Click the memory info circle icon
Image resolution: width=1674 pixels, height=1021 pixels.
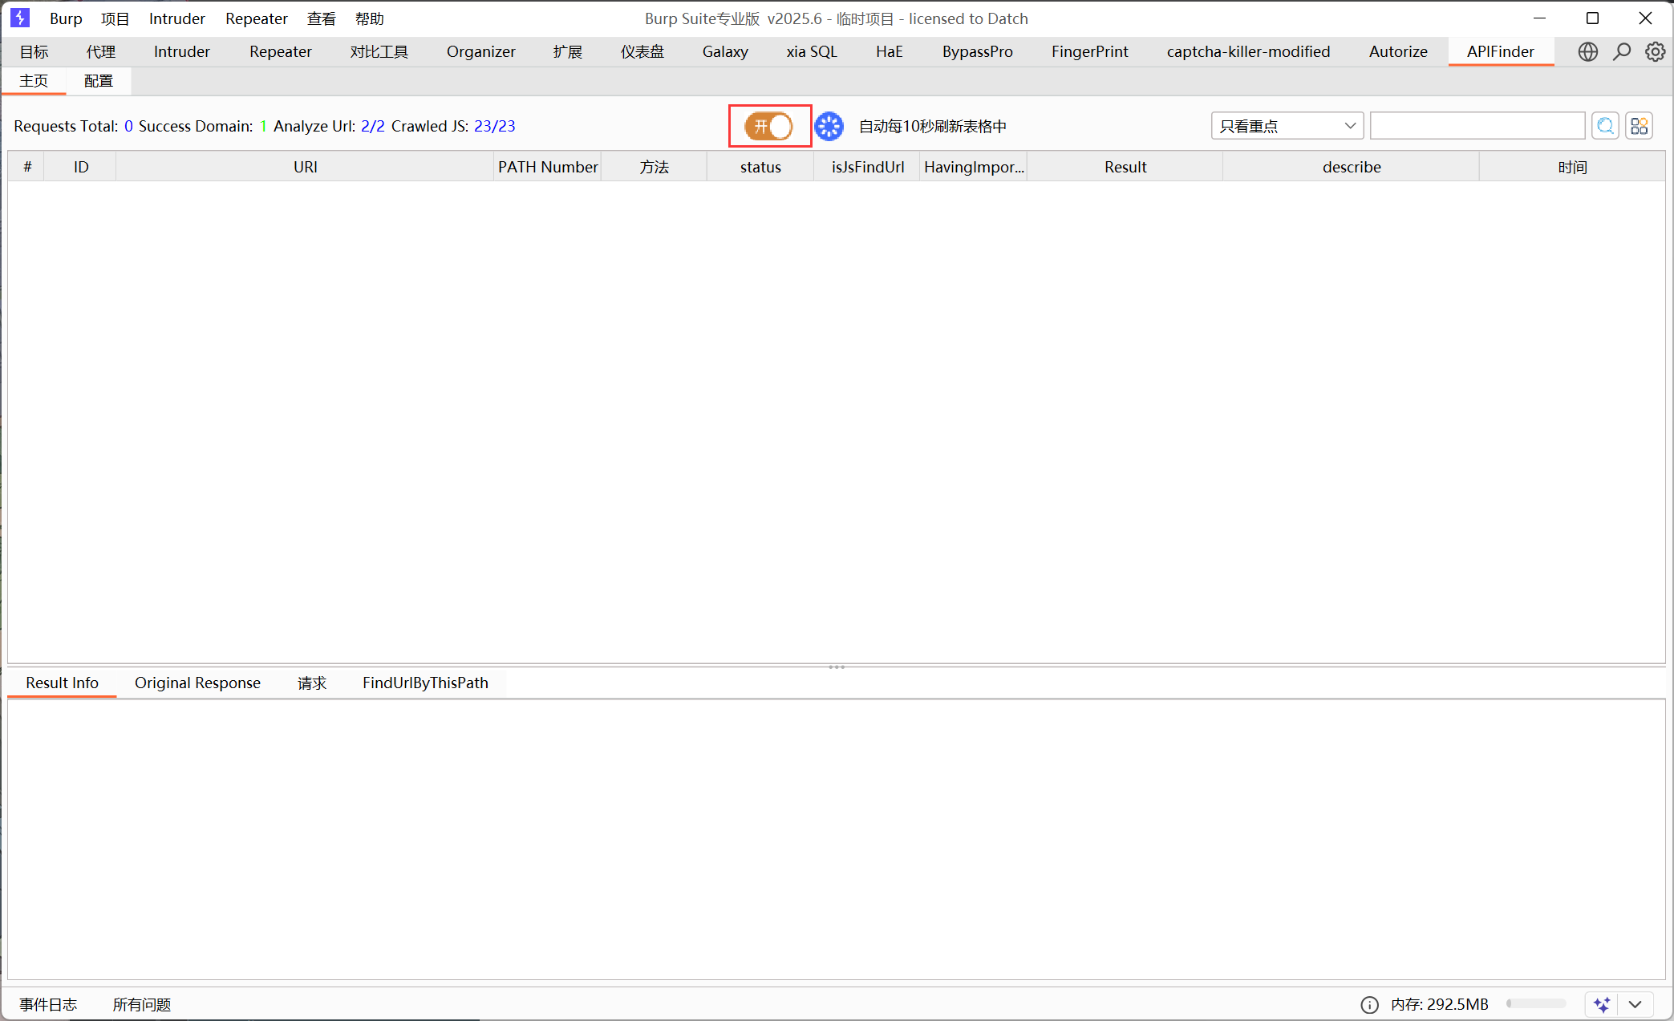(1369, 1004)
